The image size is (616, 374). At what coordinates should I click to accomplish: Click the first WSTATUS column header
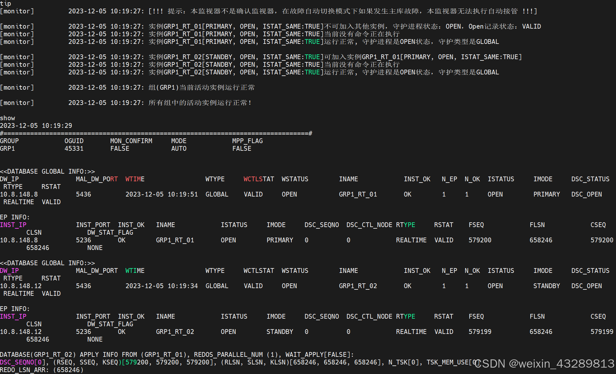[x=295, y=179]
